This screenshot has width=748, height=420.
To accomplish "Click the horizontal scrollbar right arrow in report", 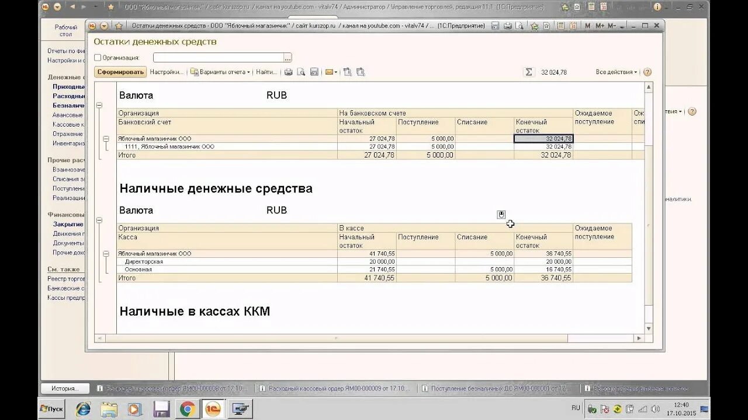I will [639, 338].
